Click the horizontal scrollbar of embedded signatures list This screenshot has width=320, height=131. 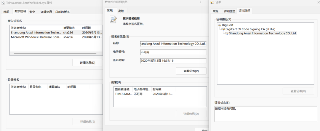pos(55,53)
